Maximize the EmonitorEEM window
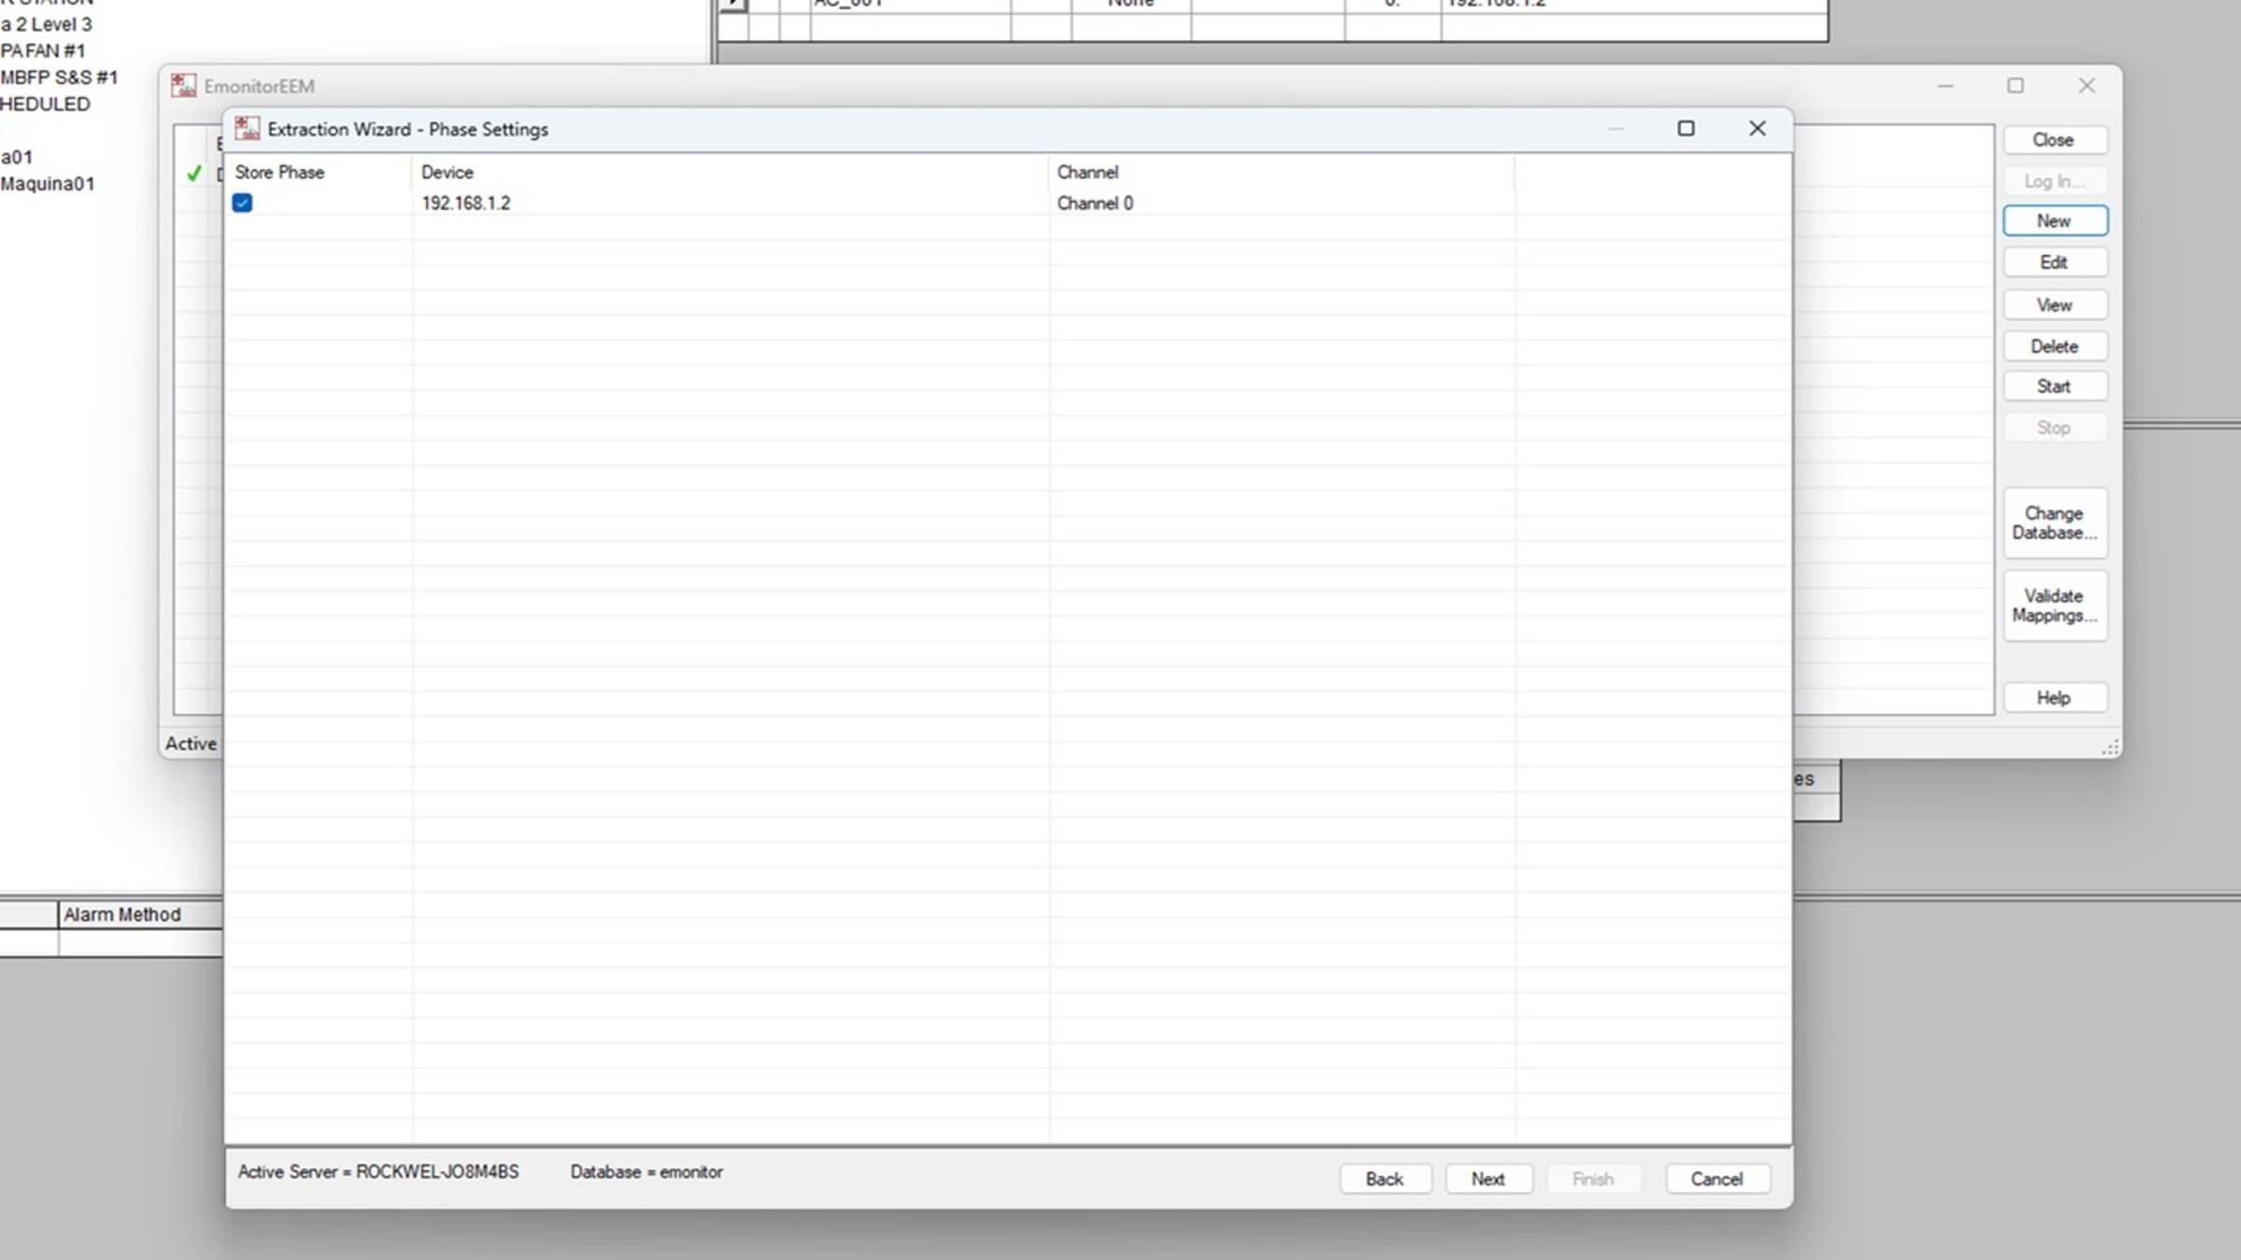The width and height of the screenshot is (2241, 1260). click(2016, 86)
